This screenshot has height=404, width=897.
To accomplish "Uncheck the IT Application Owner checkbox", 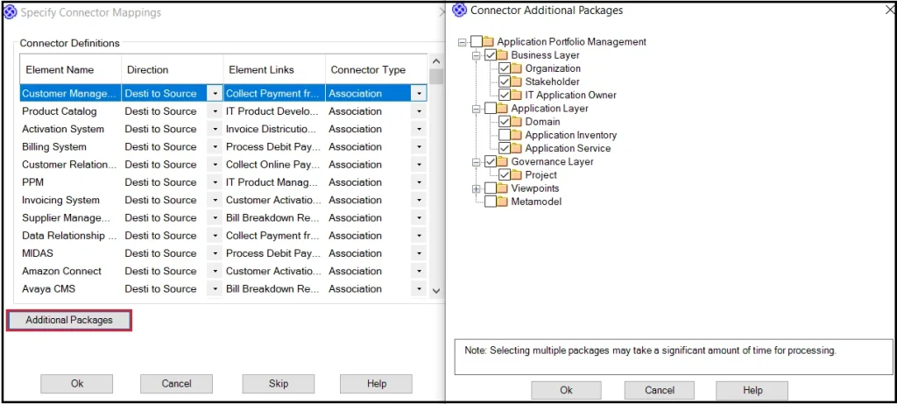I will click(505, 95).
